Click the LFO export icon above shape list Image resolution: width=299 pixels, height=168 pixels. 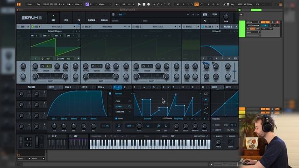[206, 94]
